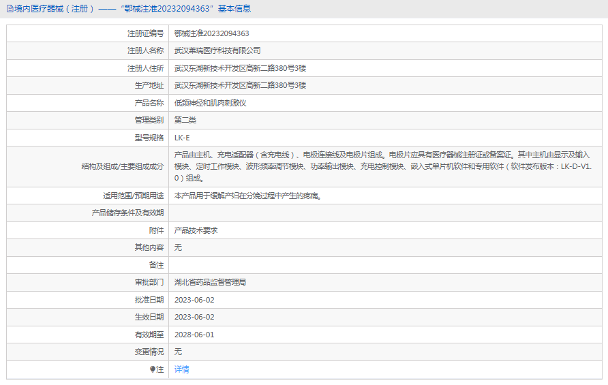This screenshot has width=608, height=385.
Task: Click the 注册人住所 address value
Action: tap(241, 68)
